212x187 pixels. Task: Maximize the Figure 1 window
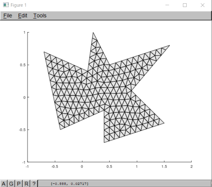point(185,5)
